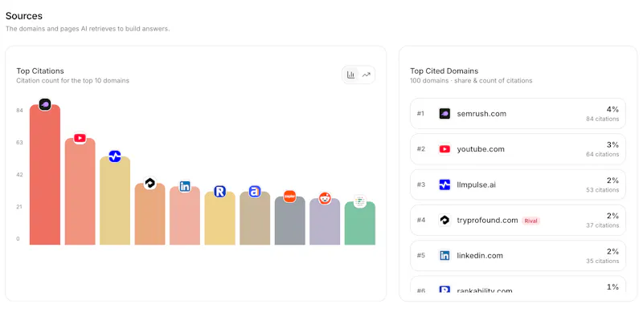Click the llmpulse.ai favicon in domains list
Image resolution: width=643 pixels, height=312 pixels.
pyautogui.click(x=444, y=184)
